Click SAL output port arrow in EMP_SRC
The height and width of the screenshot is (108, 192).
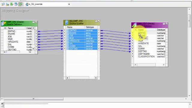[36, 44]
